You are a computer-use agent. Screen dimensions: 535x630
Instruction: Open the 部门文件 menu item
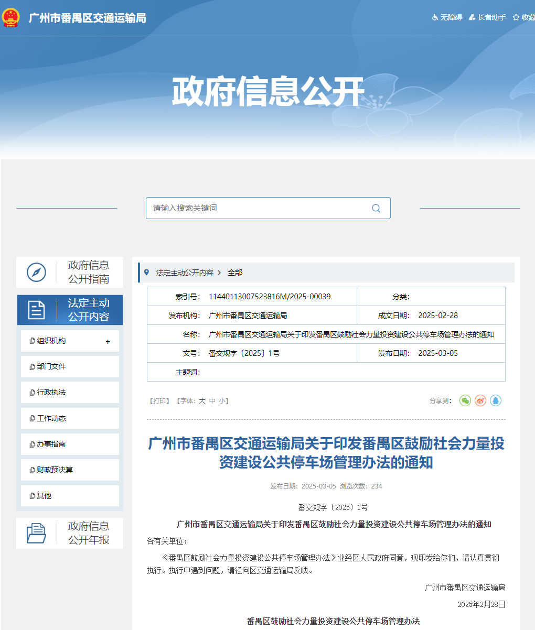pos(51,366)
